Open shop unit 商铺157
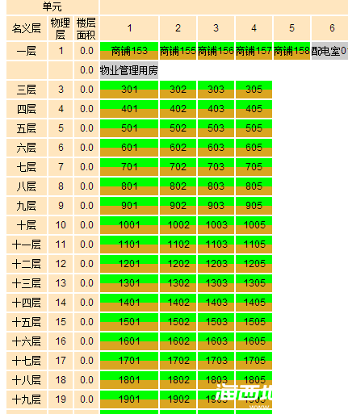This screenshot has width=348, height=414. (x=254, y=51)
